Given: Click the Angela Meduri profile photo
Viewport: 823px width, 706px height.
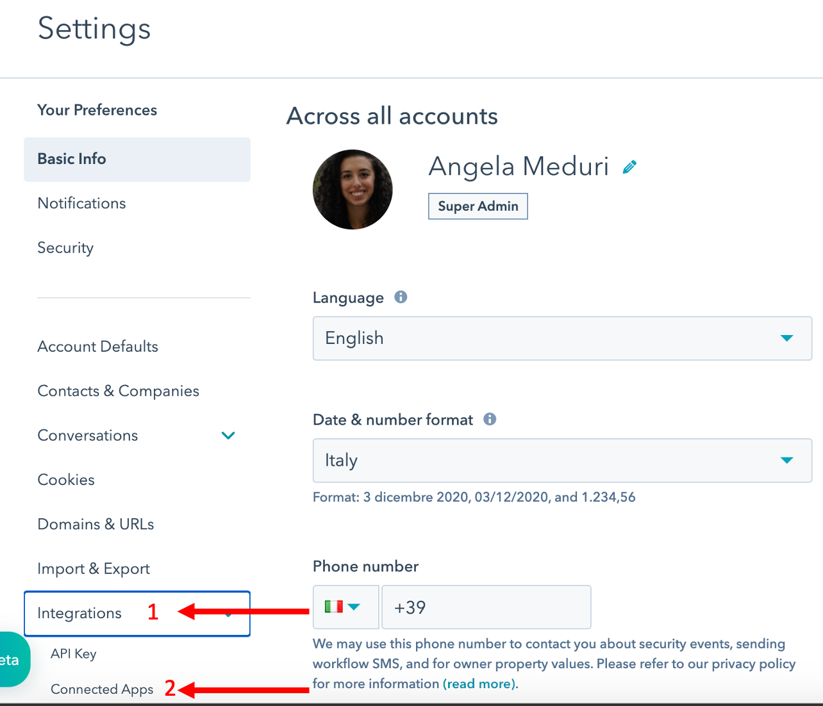Looking at the screenshot, I should [x=353, y=190].
